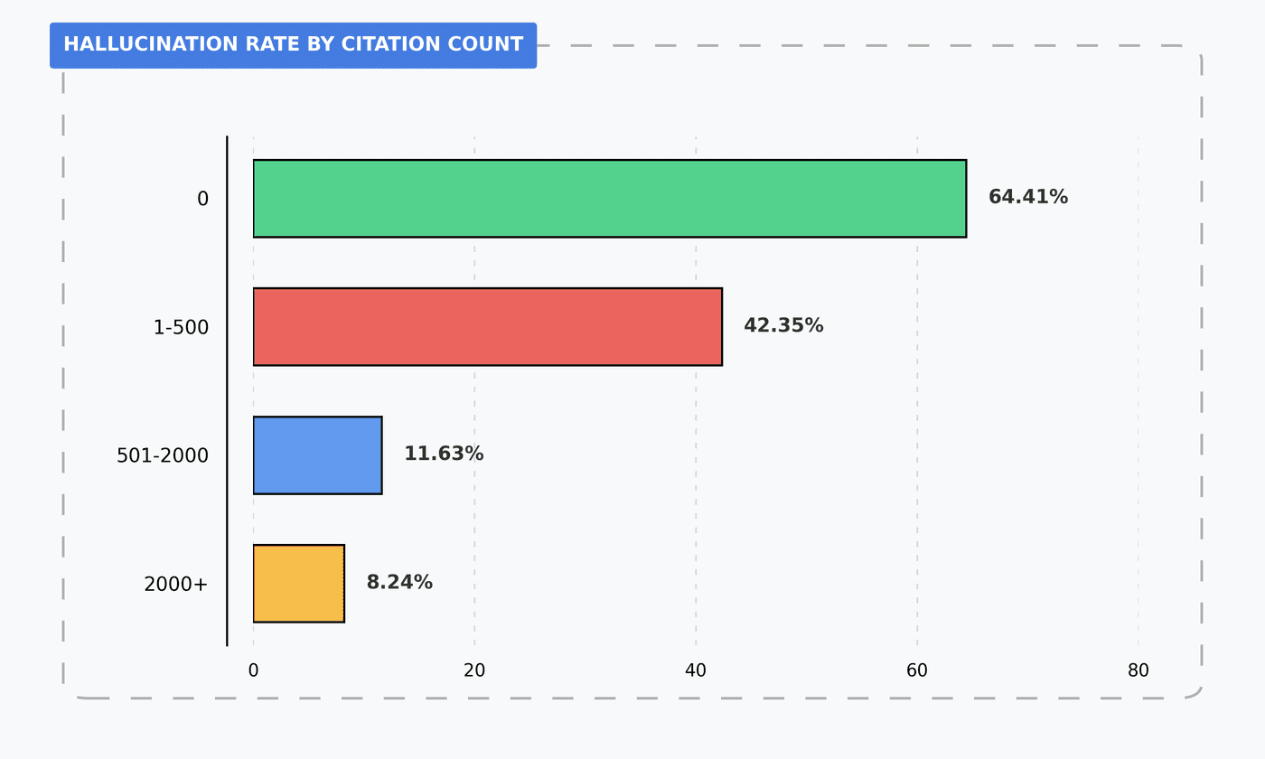Click the x-axis tick label 0
The height and width of the screenshot is (759, 1265).
(x=253, y=670)
